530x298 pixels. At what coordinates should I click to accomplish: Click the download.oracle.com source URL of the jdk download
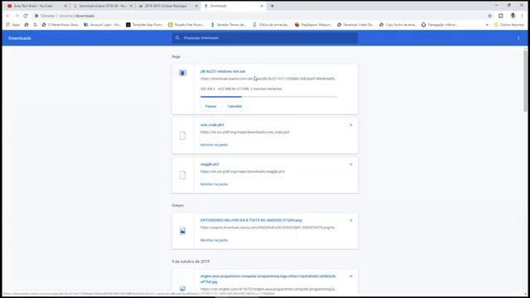click(x=267, y=79)
